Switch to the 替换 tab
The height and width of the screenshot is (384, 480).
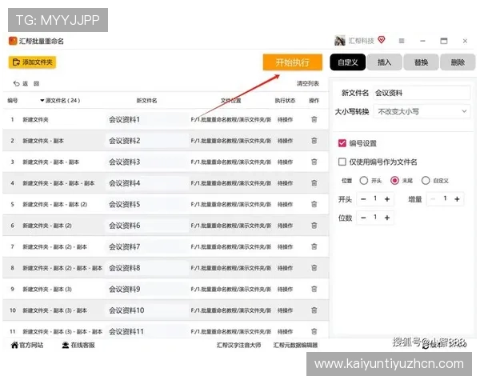[421, 62]
